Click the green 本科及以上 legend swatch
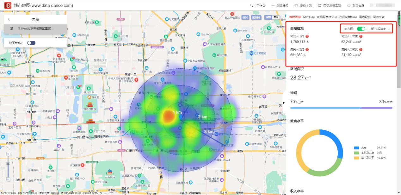Image resolution: width=401 pixels, height=195 pixels. coord(356,153)
